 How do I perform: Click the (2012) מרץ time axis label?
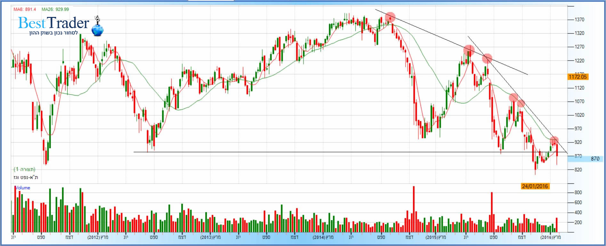(x=98, y=237)
